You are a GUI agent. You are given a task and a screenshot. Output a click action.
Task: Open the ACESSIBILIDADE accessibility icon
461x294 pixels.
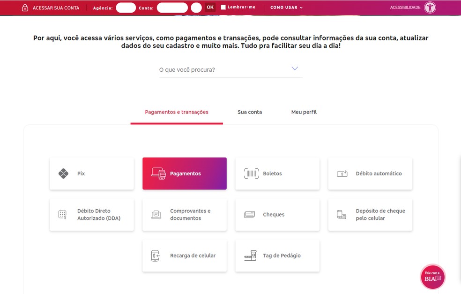pyautogui.click(x=429, y=7)
